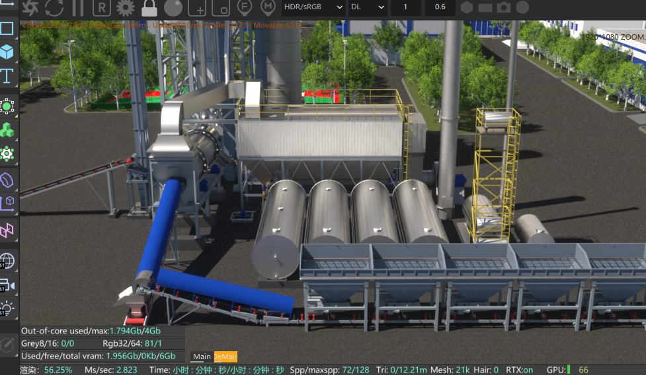
Task: Click the light bulb icon in sidebar
Action: (7, 308)
